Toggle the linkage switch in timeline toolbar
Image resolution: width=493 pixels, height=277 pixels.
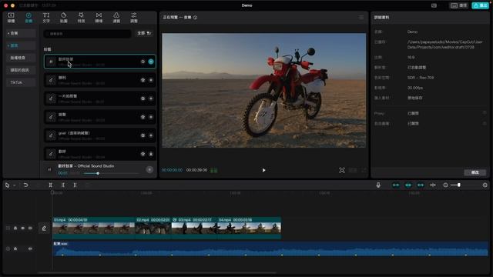421,185
